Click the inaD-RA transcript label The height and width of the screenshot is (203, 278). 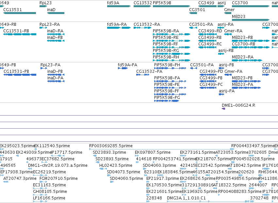click(55, 31)
